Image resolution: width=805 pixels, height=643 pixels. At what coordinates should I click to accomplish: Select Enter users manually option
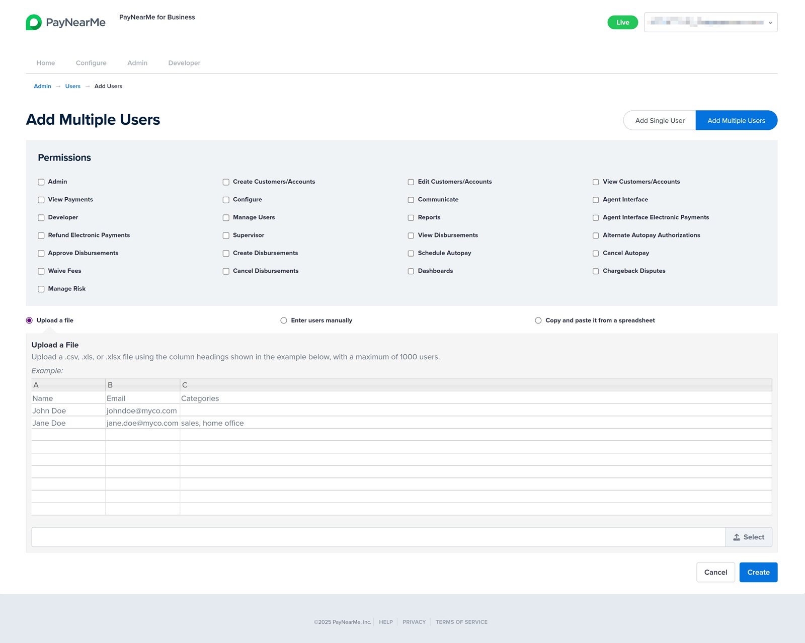pyautogui.click(x=284, y=320)
